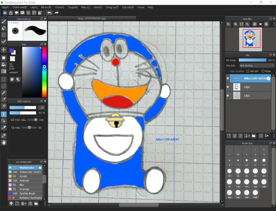276x211 pixels.
Task: Select the Bucket fill tool
Action: [x=4, y=65]
